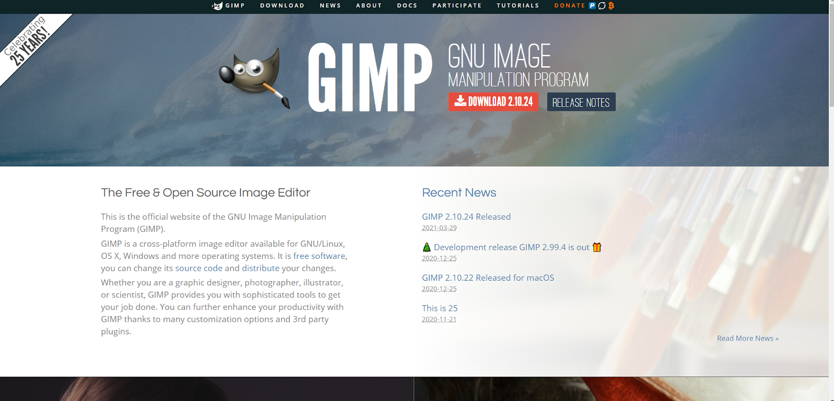Click the gift emoji beside 2.99.4 news
Screen dimensions: 834x401
click(597, 247)
